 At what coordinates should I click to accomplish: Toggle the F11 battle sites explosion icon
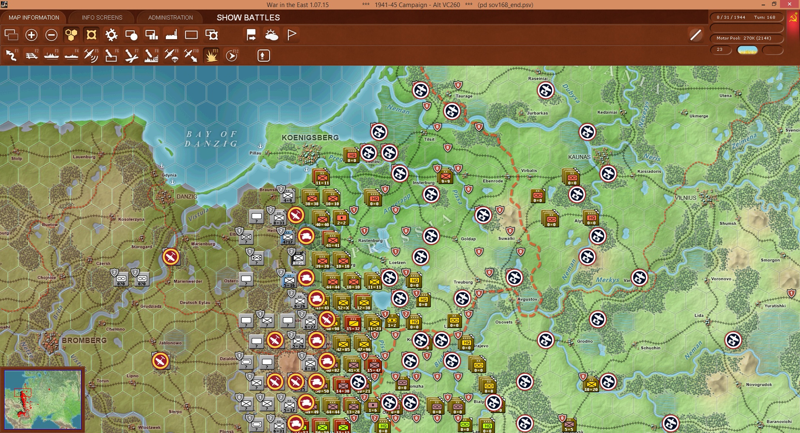point(211,55)
